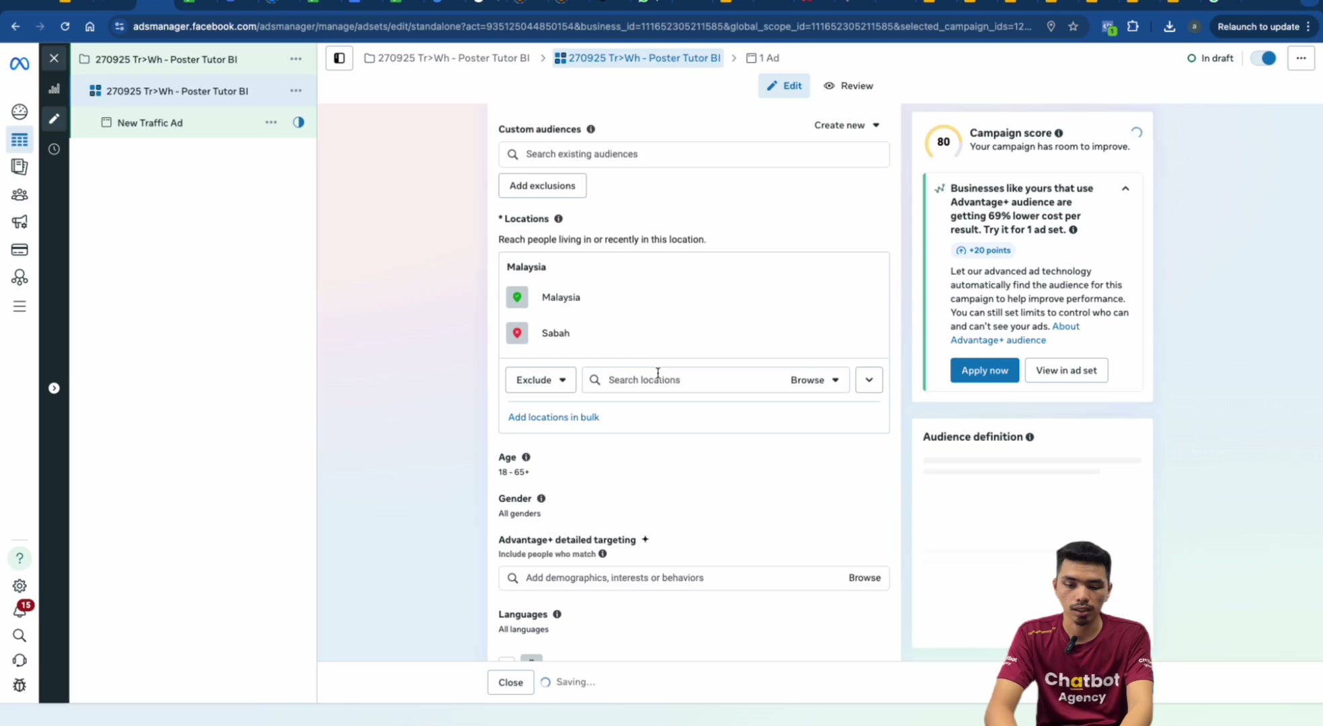Open the All tools hamburger menu
This screenshot has height=726, width=1323.
[19, 307]
